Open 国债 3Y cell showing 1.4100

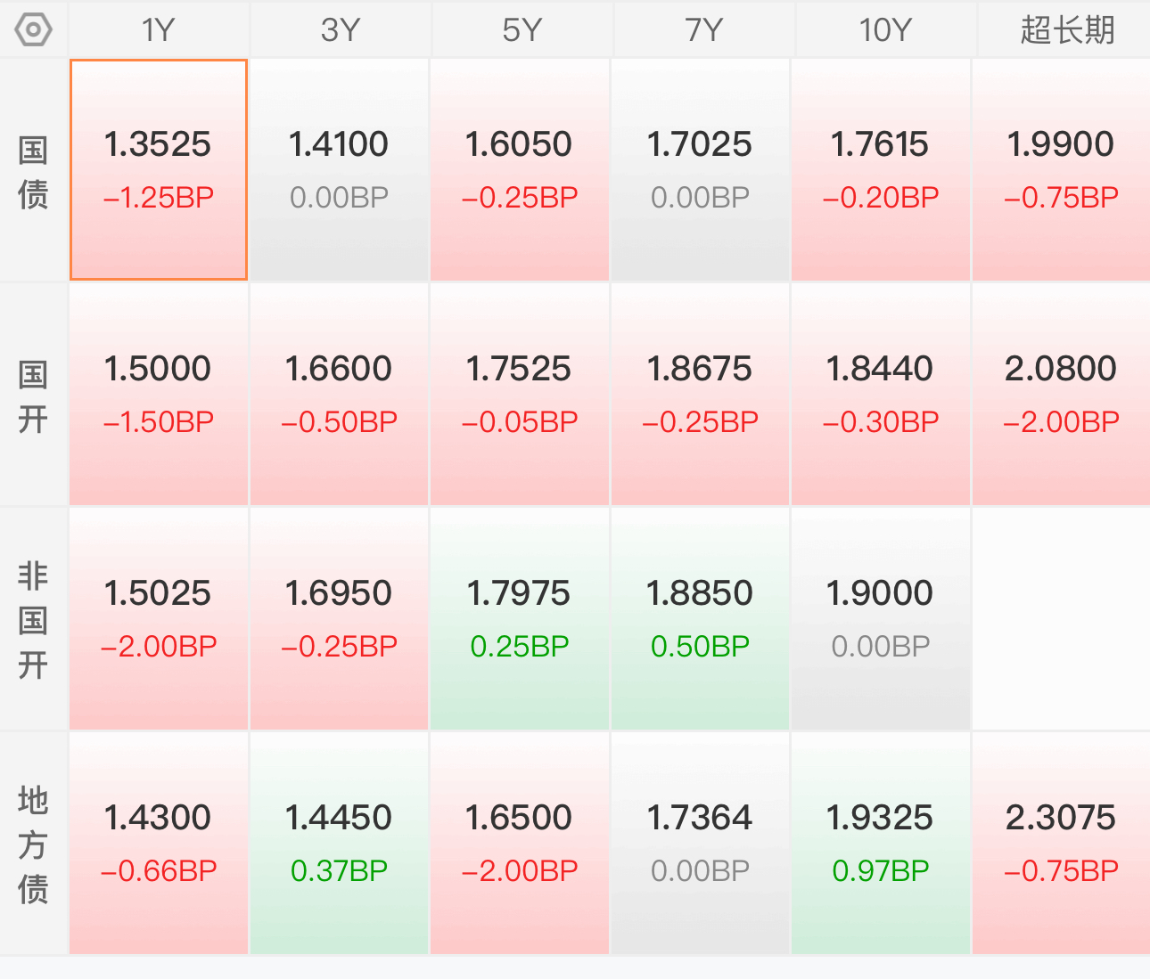click(340, 170)
